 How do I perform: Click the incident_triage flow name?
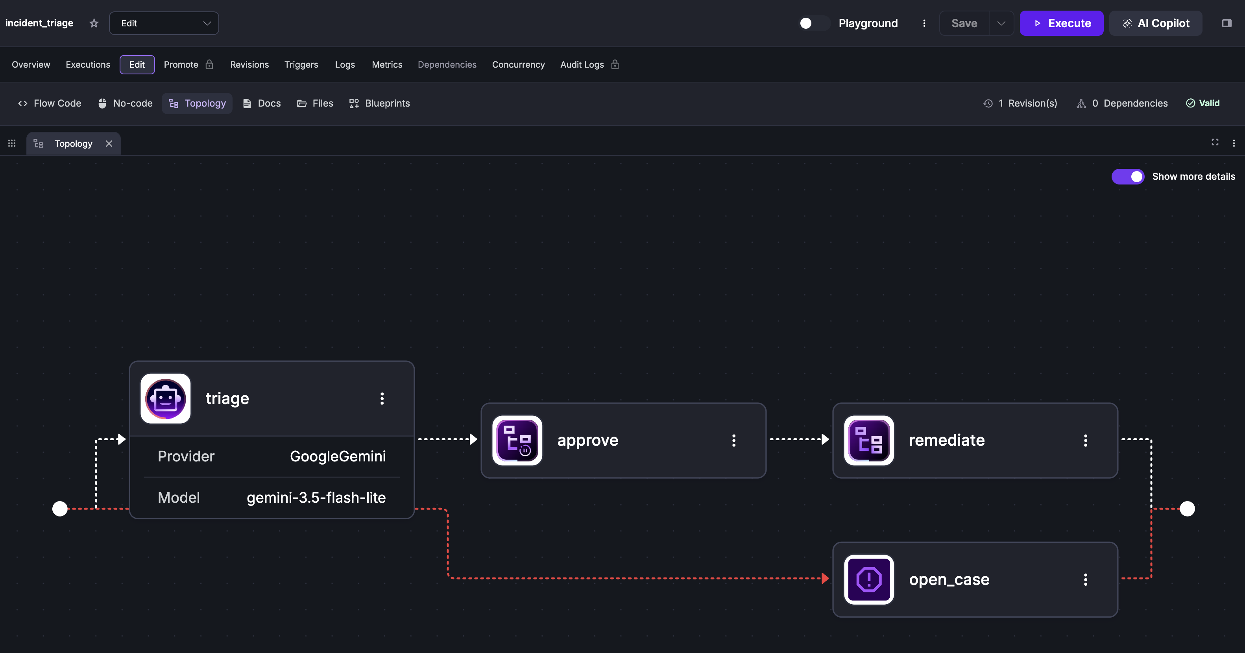pos(39,23)
